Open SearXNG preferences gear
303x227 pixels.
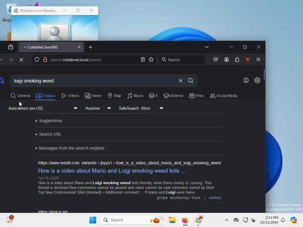tap(257, 80)
